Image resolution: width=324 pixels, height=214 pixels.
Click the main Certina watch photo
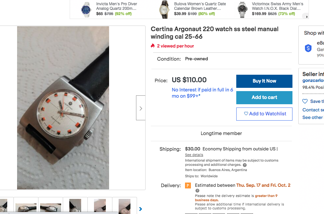(x=63, y=108)
